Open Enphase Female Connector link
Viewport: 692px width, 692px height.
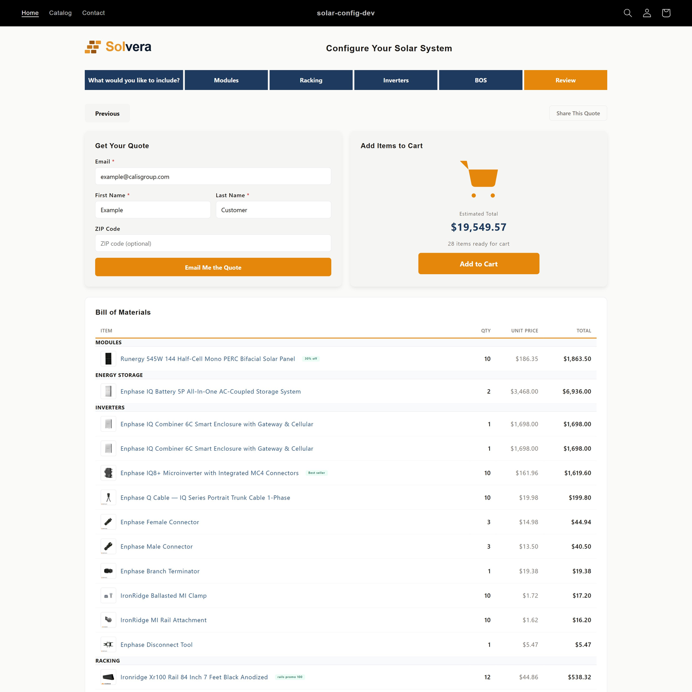coord(160,522)
